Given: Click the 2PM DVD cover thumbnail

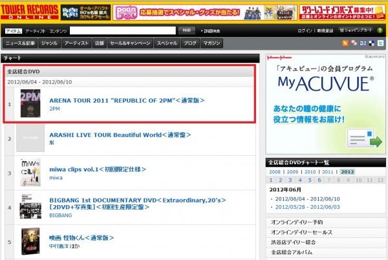Looking at the screenshot, I should coord(30,103).
